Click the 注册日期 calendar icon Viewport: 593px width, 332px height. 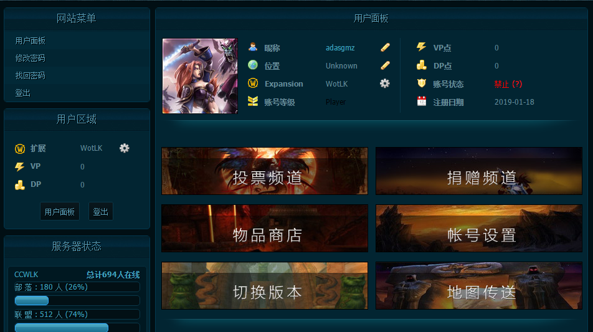(x=422, y=102)
